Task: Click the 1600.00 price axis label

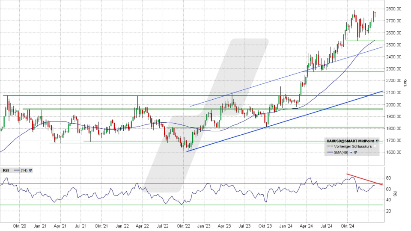Action: [394, 152]
